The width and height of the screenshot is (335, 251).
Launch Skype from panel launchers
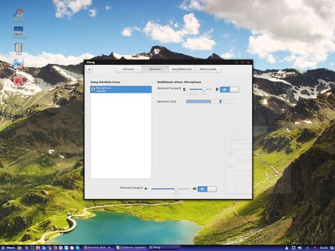tap(77, 248)
